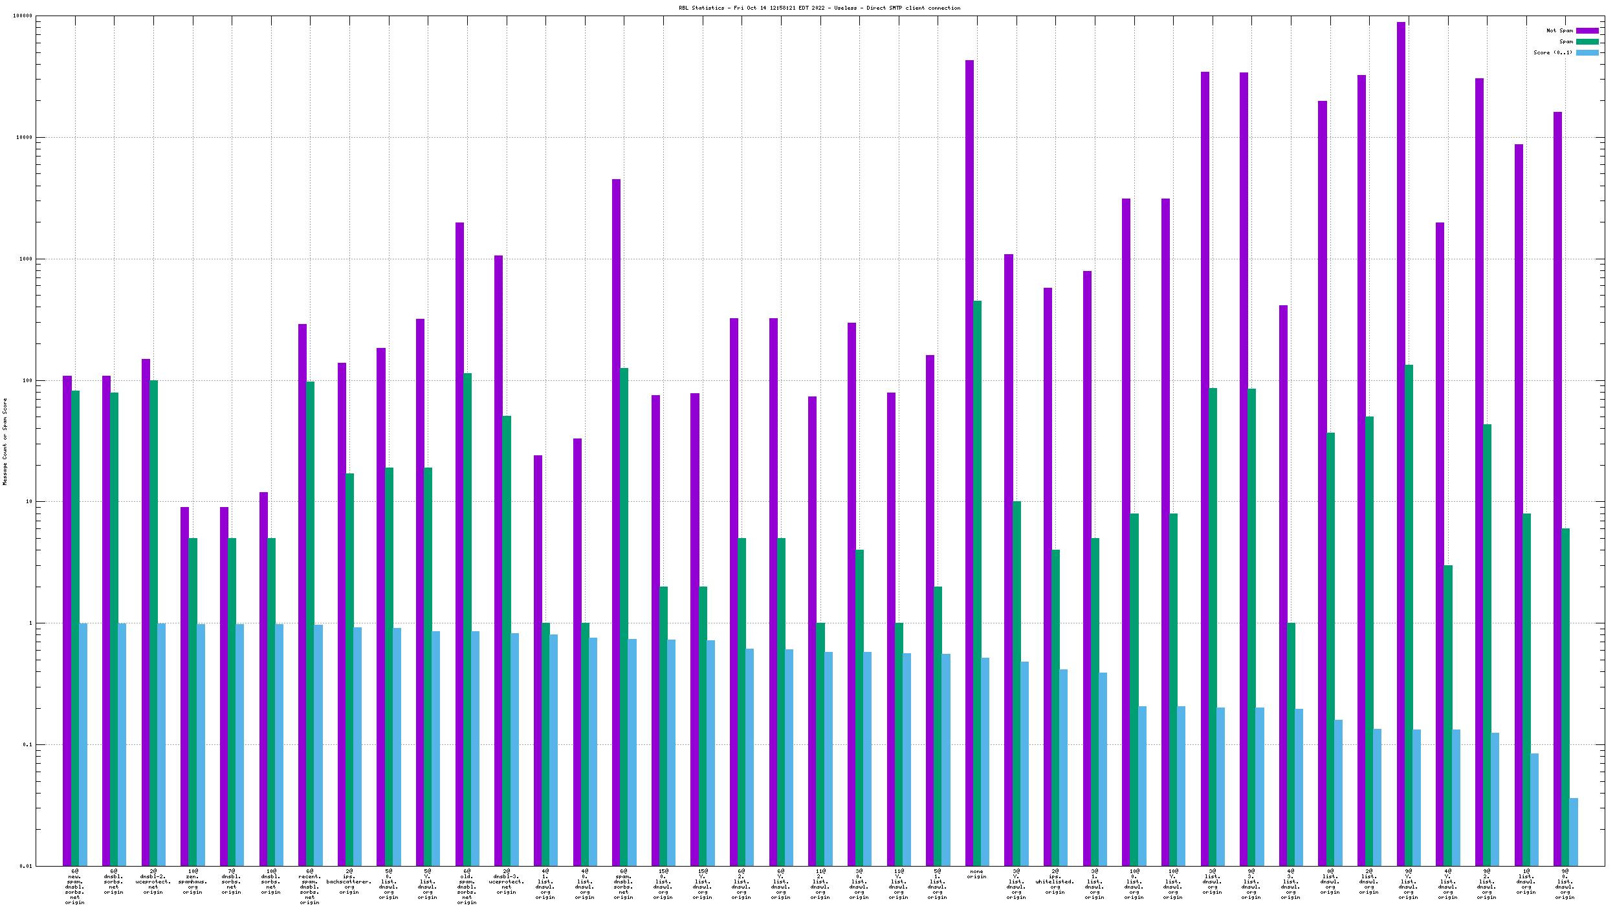The height and width of the screenshot is (908, 1615).
Task: Click the new.spam.dnsbl.sorbs.net x-axis label
Action: [x=74, y=887]
